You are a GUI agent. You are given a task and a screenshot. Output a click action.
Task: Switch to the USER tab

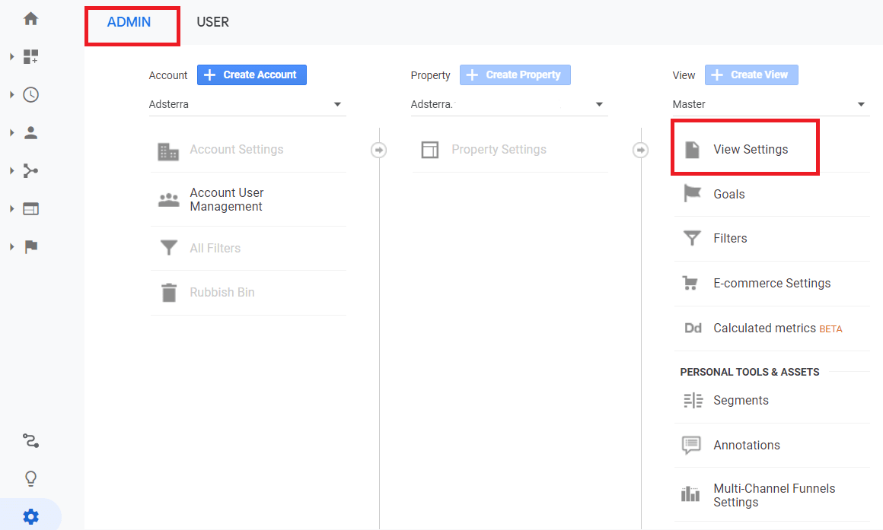click(212, 21)
